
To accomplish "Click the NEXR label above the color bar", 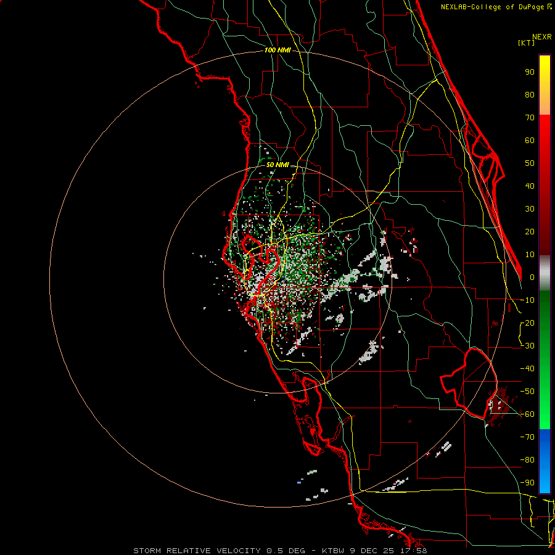I will click(541, 37).
